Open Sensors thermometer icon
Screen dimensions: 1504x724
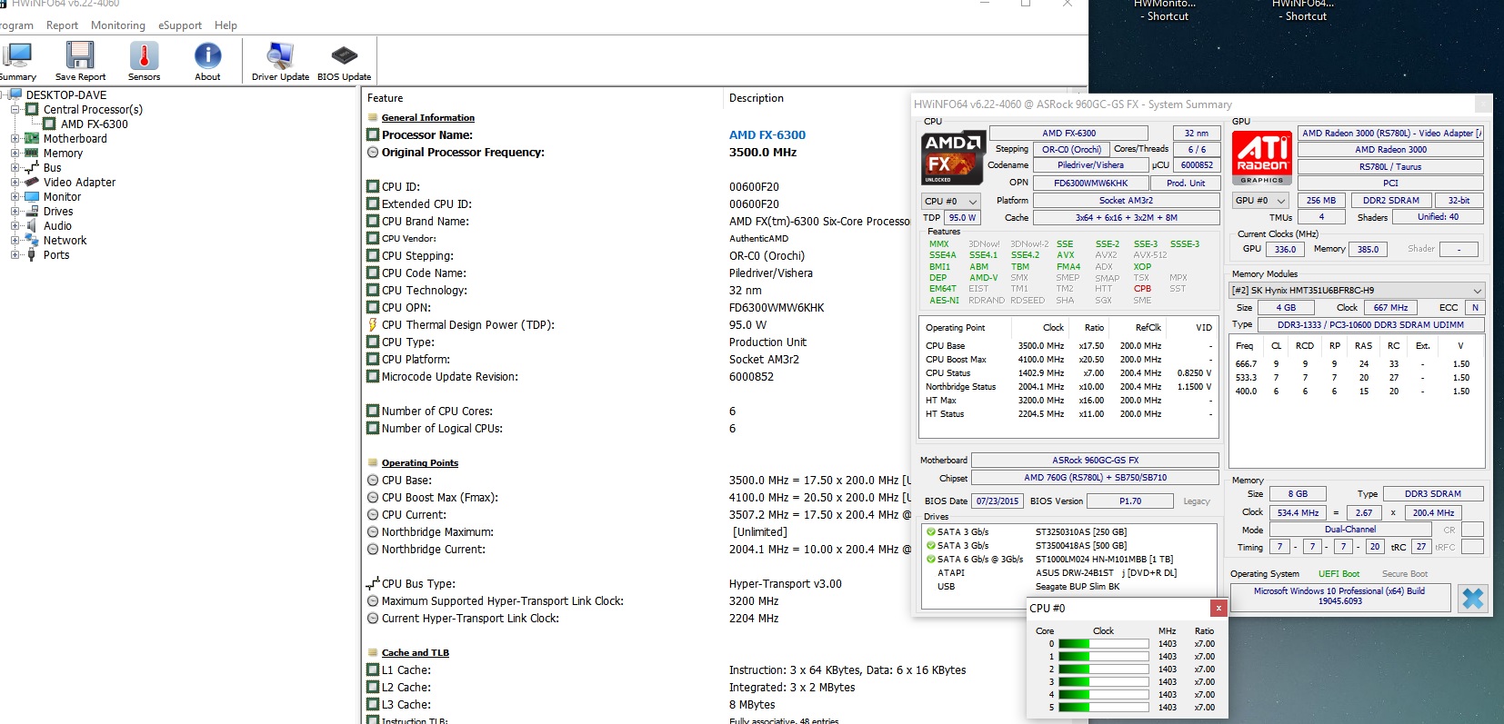pos(144,55)
